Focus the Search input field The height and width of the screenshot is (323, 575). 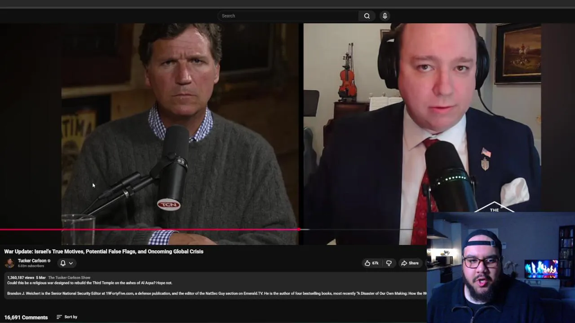(x=288, y=16)
